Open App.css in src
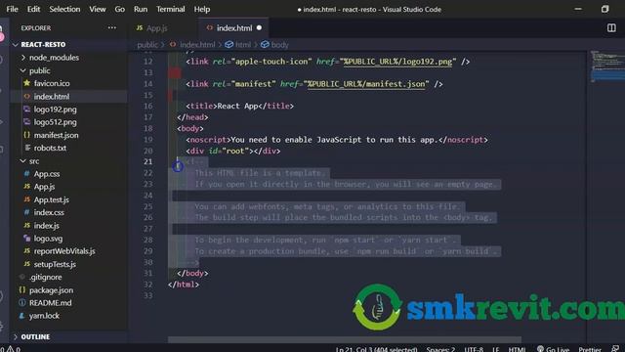This screenshot has width=625, height=352. tap(47, 174)
